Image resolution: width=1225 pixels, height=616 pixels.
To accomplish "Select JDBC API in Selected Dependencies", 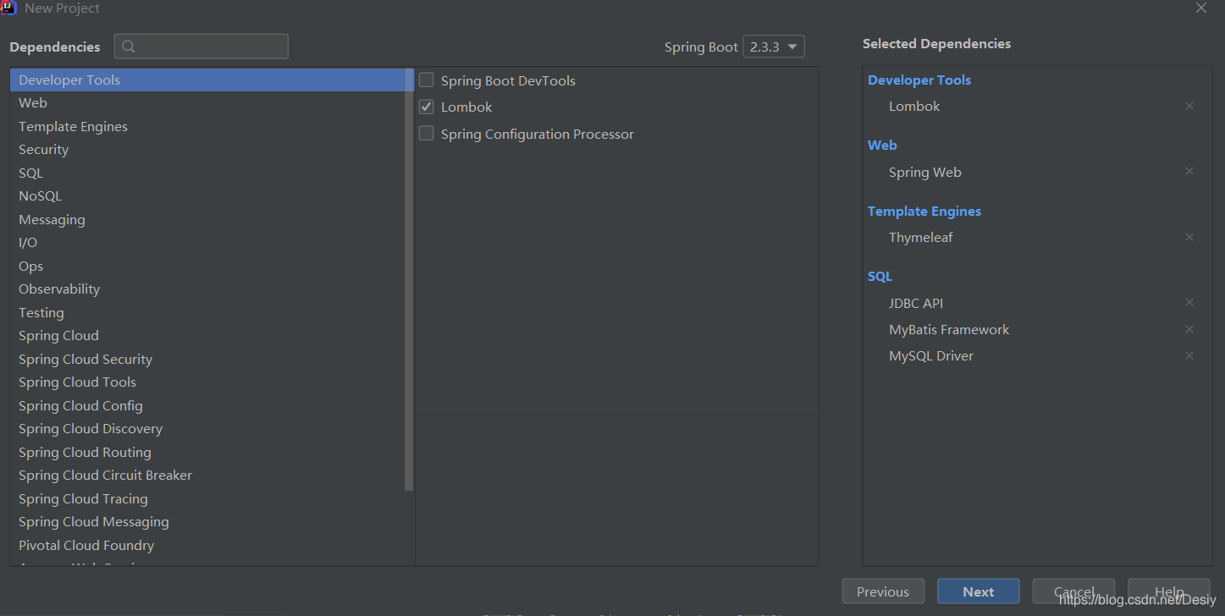I will [915, 303].
